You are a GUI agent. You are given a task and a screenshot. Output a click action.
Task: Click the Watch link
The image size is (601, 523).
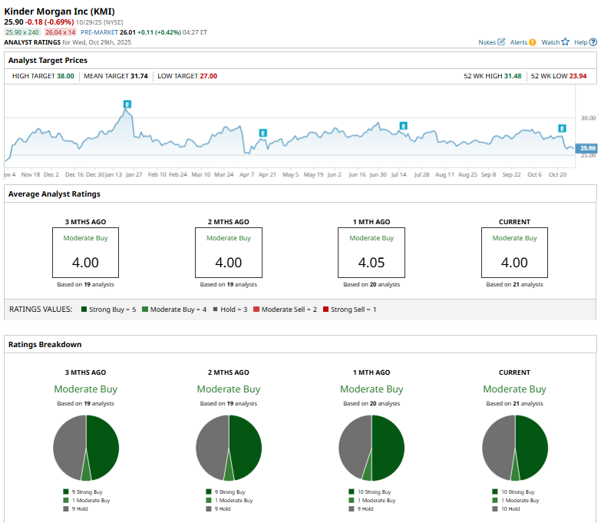coord(550,42)
